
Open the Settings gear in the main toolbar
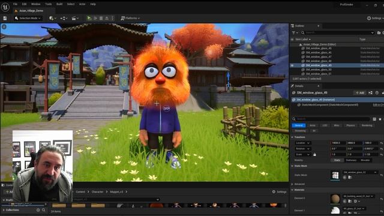[375, 18]
